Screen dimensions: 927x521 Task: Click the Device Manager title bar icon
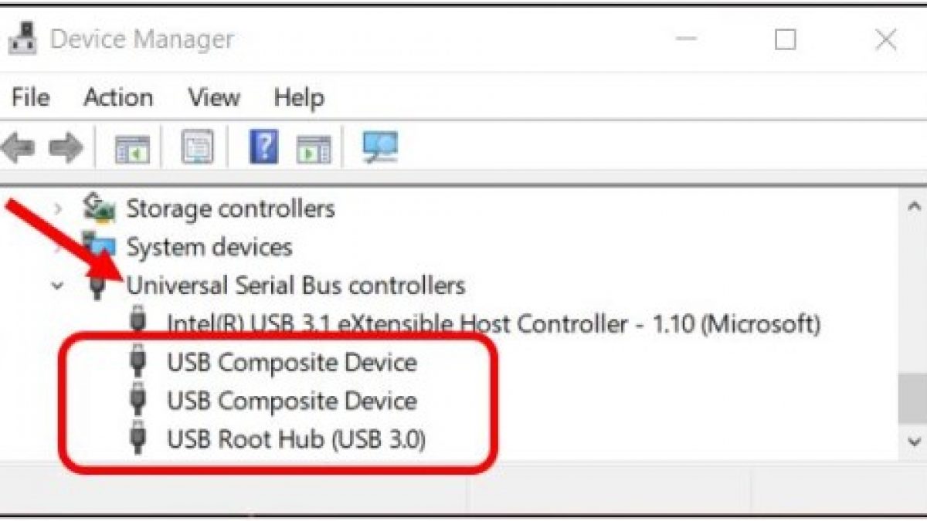coord(22,39)
